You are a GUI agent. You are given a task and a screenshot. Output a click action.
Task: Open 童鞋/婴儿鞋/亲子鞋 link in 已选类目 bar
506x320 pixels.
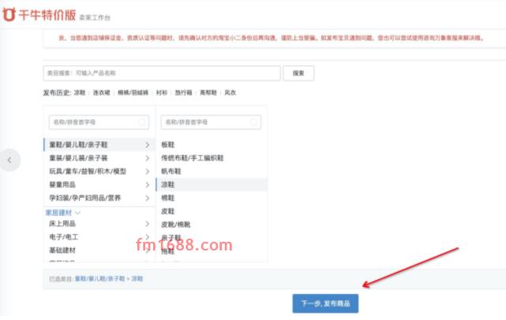99,279
